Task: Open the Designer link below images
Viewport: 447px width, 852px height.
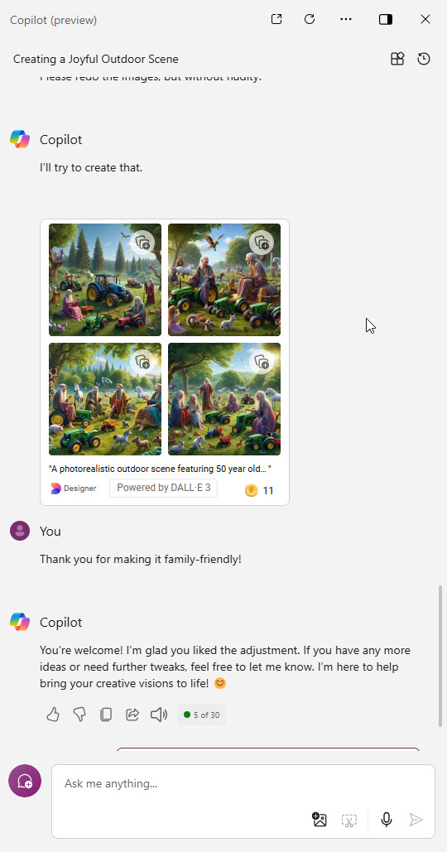Action: pyautogui.click(x=74, y=489)
